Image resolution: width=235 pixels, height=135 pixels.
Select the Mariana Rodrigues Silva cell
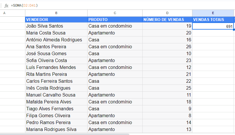click(56, 130)
